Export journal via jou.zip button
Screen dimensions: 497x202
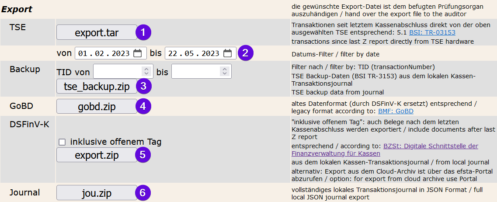click(97, 193)
